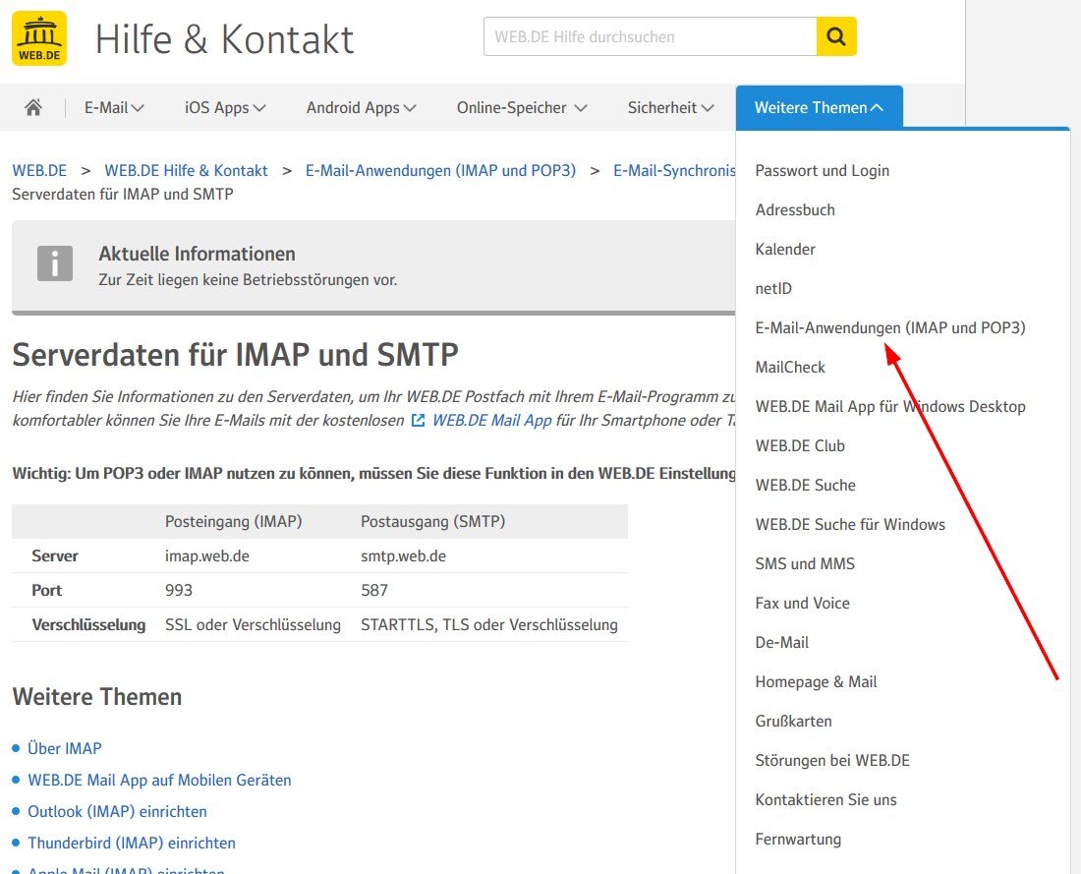Click the Posteingang (IMAP) column header

coord(234,521)
